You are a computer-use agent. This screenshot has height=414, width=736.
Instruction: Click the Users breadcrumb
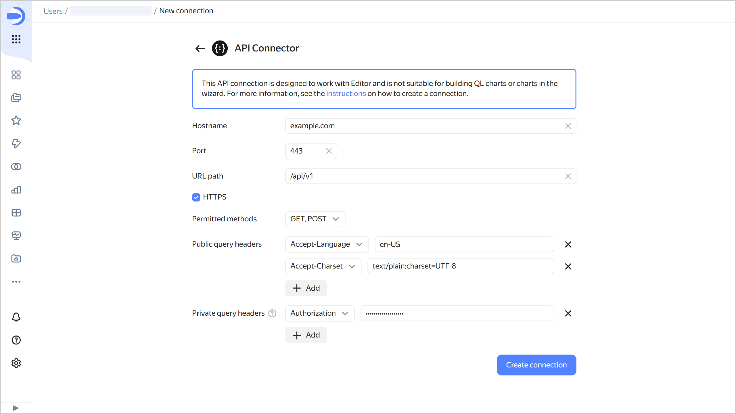click(53, 11)
